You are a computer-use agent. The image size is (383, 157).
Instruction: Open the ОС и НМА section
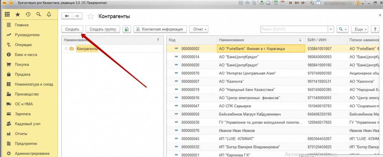tap(24, 104)
